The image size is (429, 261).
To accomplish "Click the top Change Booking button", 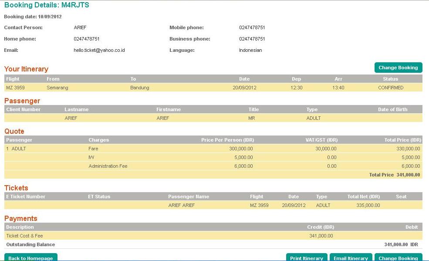I will 398,68.
